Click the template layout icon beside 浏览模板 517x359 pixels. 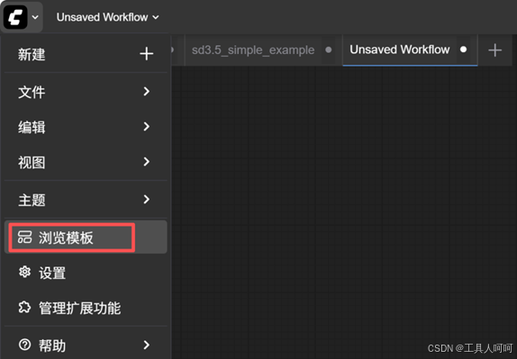click(x=24, y=238)
